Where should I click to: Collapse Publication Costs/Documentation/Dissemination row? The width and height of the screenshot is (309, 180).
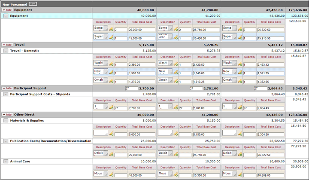pyautogui.click(x=6, y=141)
